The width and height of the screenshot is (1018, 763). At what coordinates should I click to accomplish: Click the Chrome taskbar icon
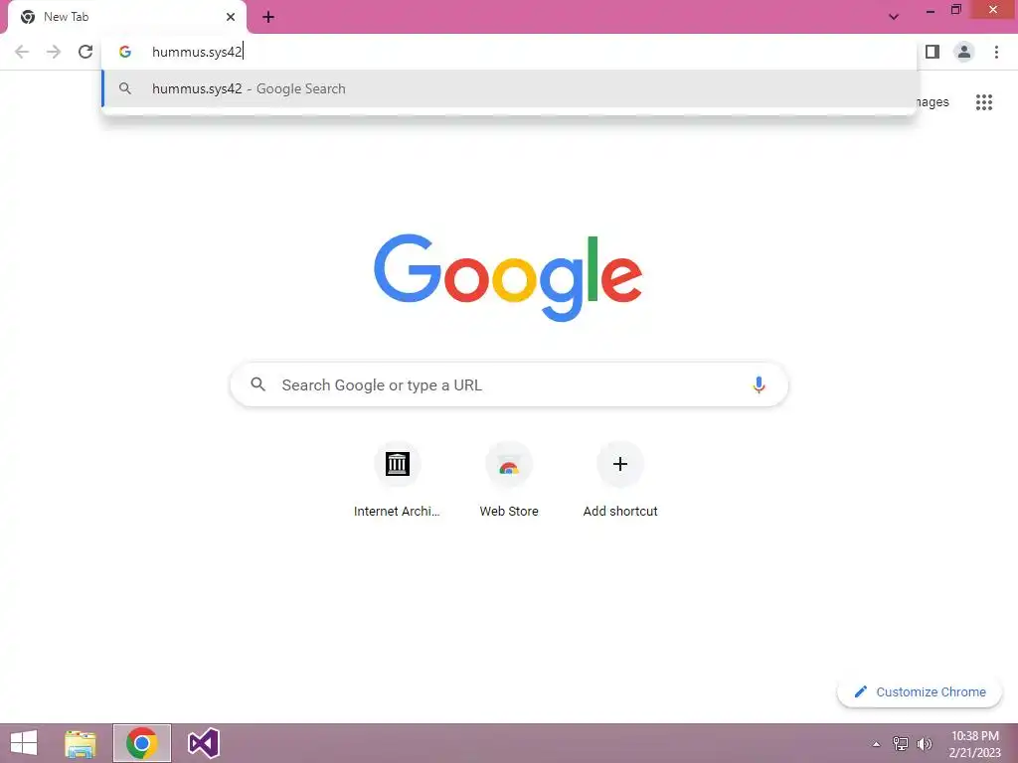coord(141,743)
